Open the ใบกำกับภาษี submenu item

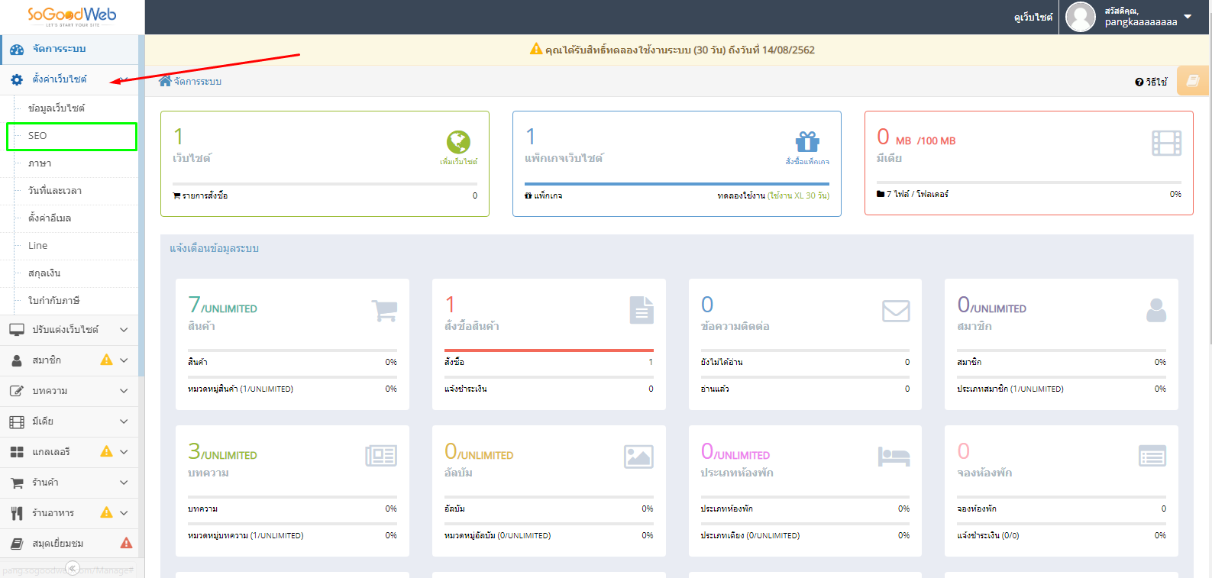53,301
